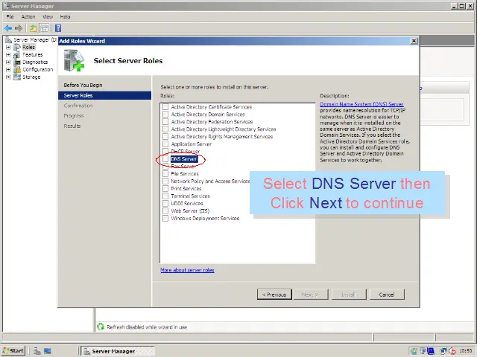This screenshot has width=477, height=357.
Task: Select the Terminal Services label
Action: (191, 196)
